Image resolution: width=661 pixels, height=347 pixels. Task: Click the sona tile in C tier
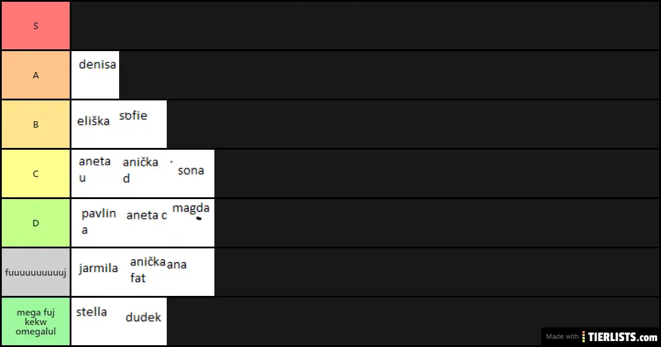[x=191, y=173]
